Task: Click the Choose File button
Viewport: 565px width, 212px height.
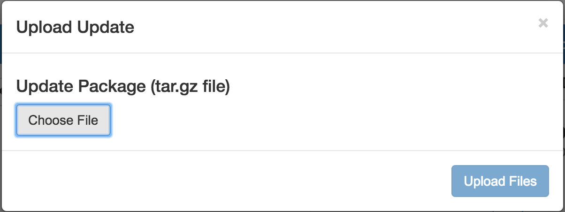Action: click(63, 121)
